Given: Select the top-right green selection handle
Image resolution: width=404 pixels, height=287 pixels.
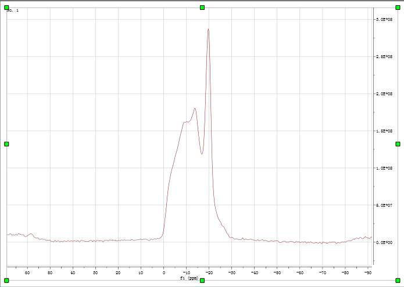Looking at the screenshot, I should pyautogui.click(x=398, y=8).
